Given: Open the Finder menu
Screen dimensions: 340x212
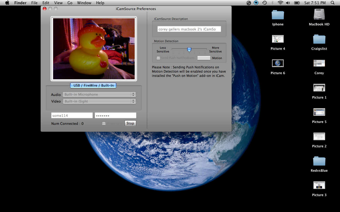Looking at the screenshot, I should pyautogui.click(x=20, y=3).
